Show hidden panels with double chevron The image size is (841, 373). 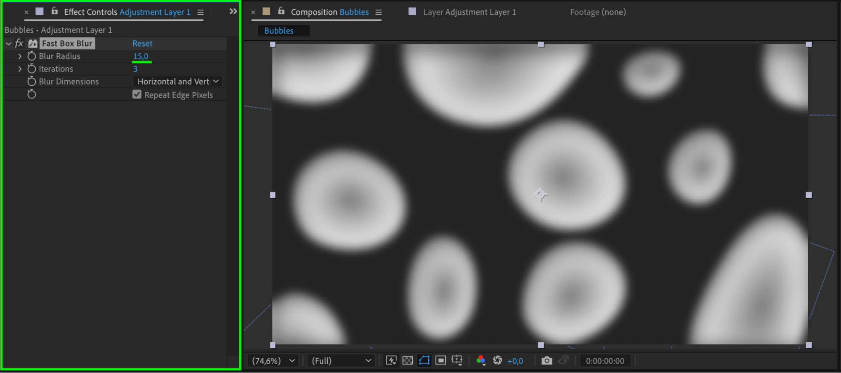tap(233, 11)
